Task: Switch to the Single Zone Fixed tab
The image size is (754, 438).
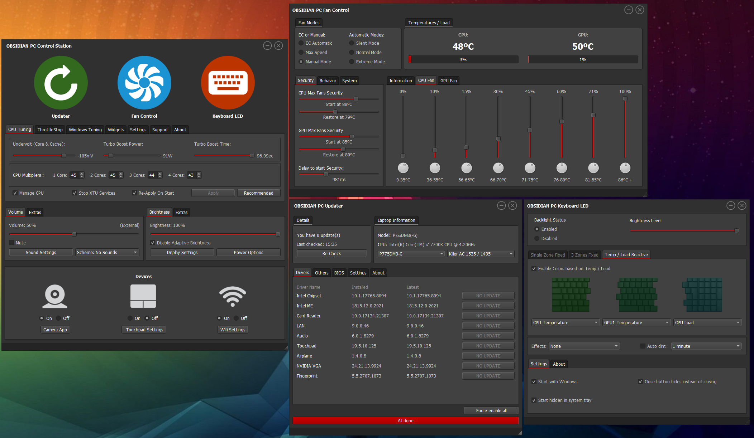Action: point(548,255)
